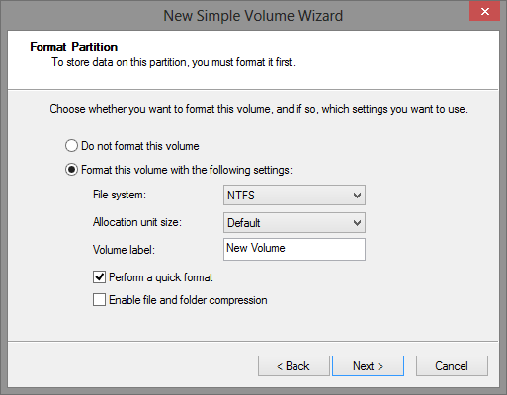Click the "Volume label:" field label
Viewport: 507px width, 395px height.
pos(124,250)
